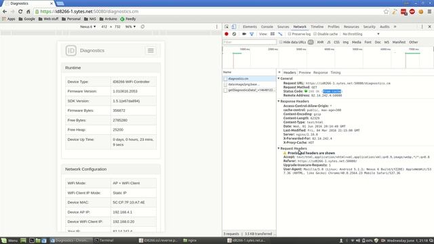Open the device toolbar options menu
The height and width of the screenshot is (244, 434).
[x=217, y=27]
